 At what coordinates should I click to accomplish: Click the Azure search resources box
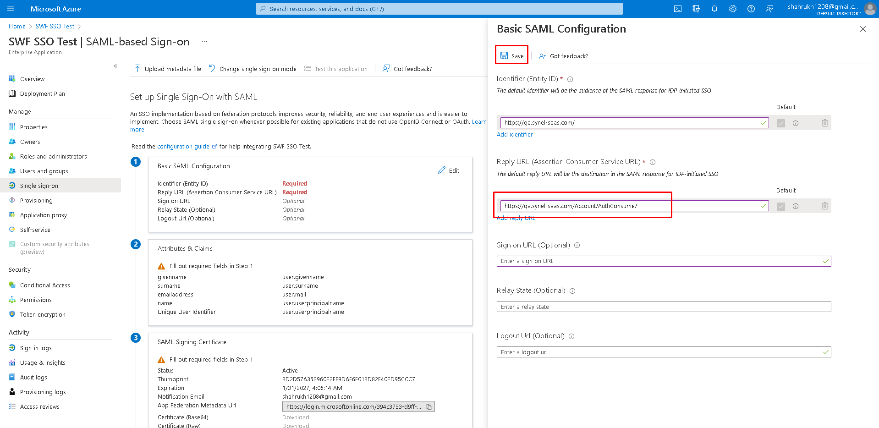coord(439,9)
